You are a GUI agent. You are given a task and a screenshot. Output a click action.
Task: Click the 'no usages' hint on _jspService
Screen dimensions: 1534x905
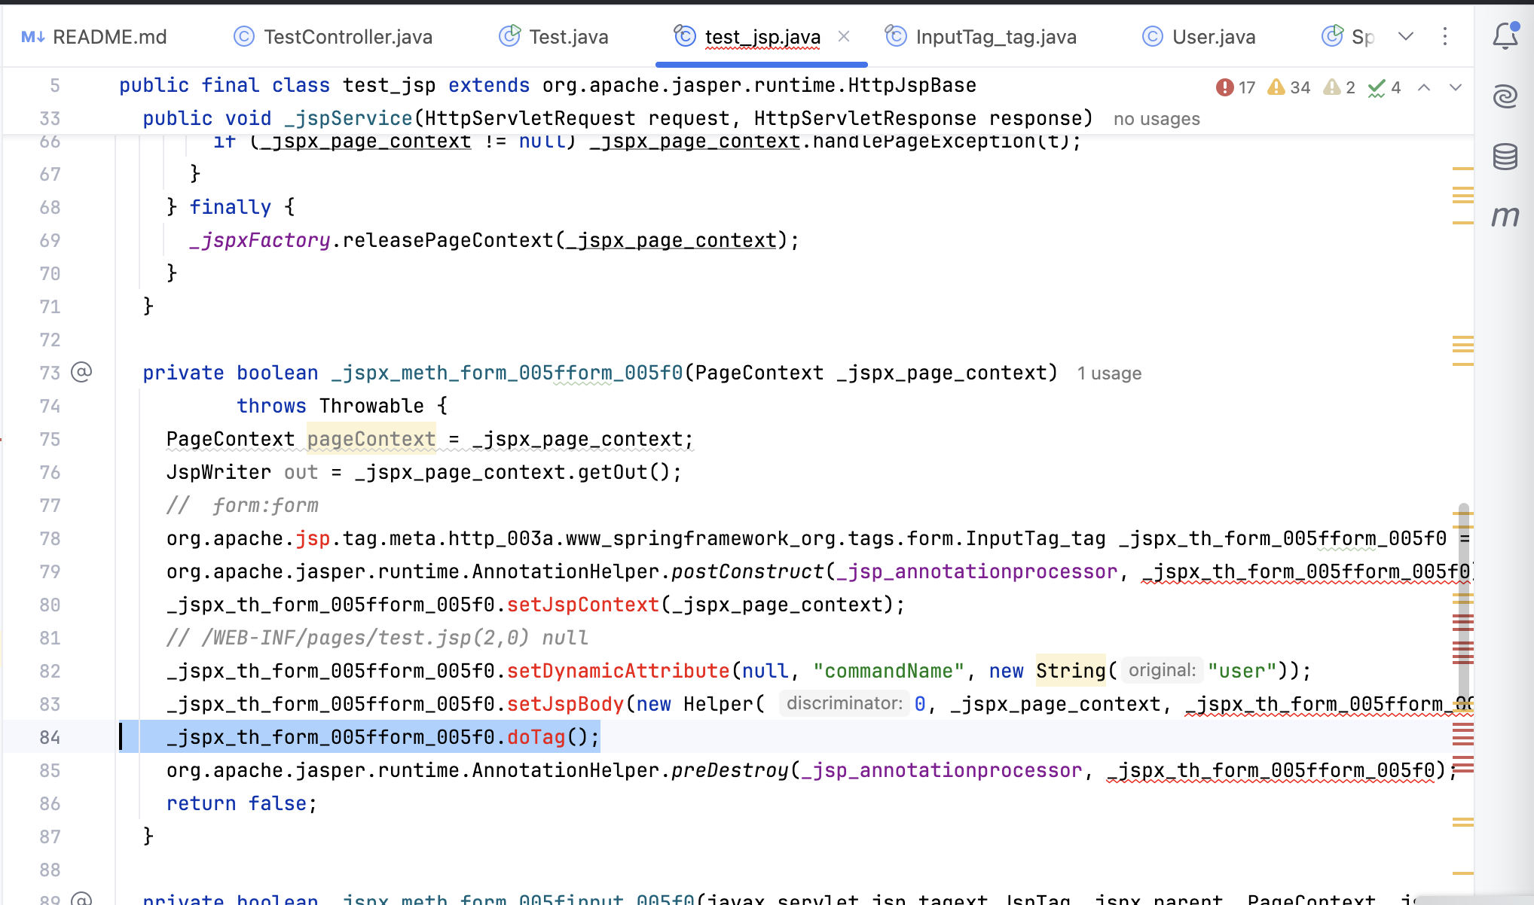[1157, 119]
